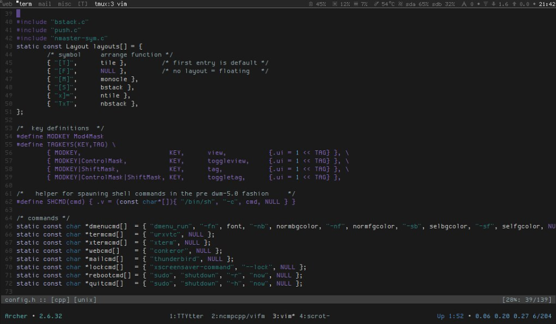Select tmux window 1:TTYtter

point(186,316)
